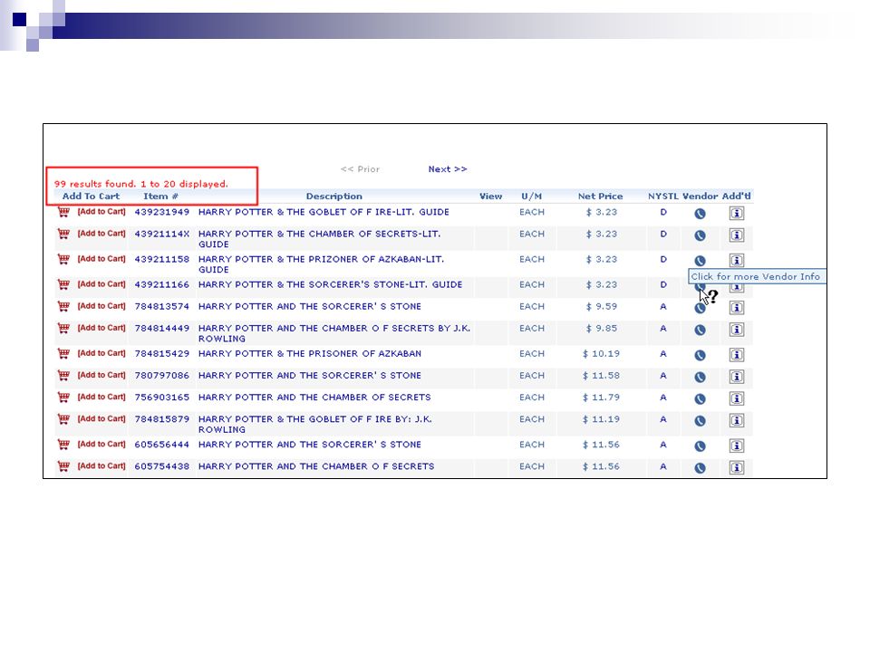Open Harry Potter & the Sorcerer's Stone-Lit. Guide description
The width and height of the screenshot is (870, 652).
coord(330,284)
